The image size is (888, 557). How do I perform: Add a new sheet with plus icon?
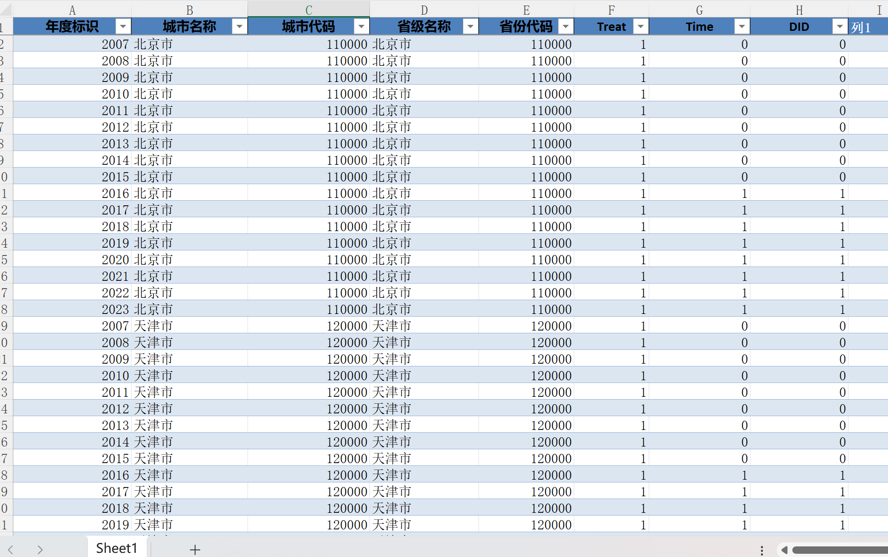click(x=195, y=549)
